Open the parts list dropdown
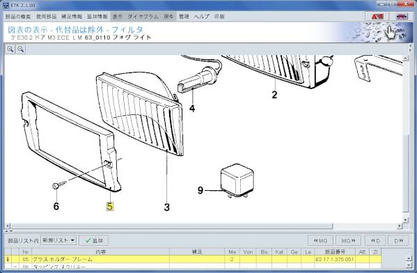Viewport: 417px width, 273px height. 58,240
